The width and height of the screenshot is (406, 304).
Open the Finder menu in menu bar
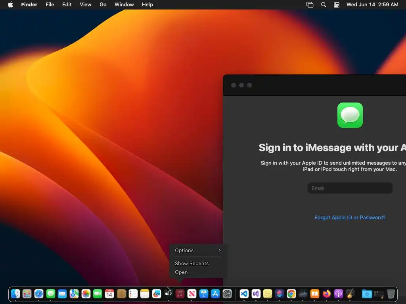tap(29, 5)
